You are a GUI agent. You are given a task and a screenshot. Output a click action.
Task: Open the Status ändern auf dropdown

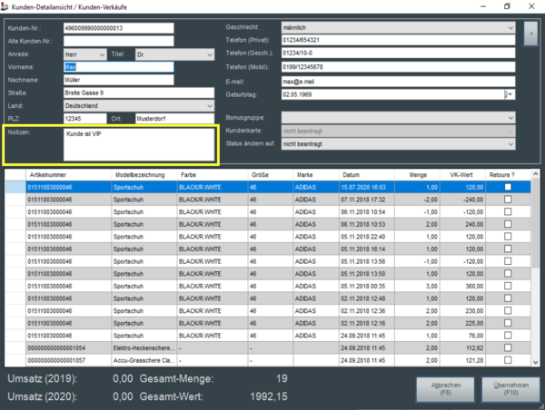click(x=511, y=144)
